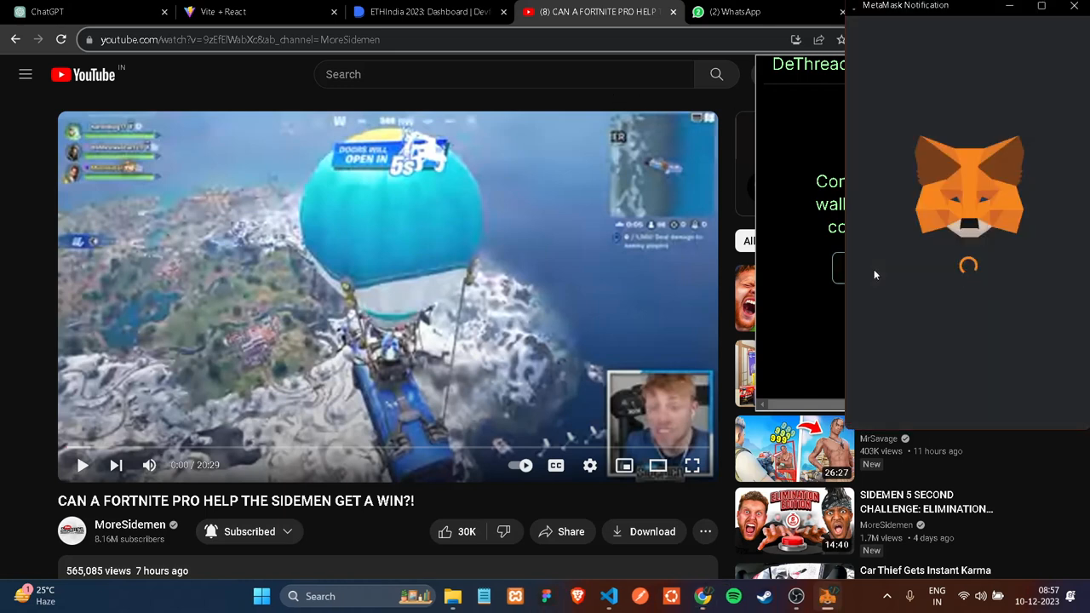Open 'SIDEMEN 5 SECOND CHALLENGE: ELIMINATION' title
This screenshot has height=613, width=1090.
(x=926, y=501)
